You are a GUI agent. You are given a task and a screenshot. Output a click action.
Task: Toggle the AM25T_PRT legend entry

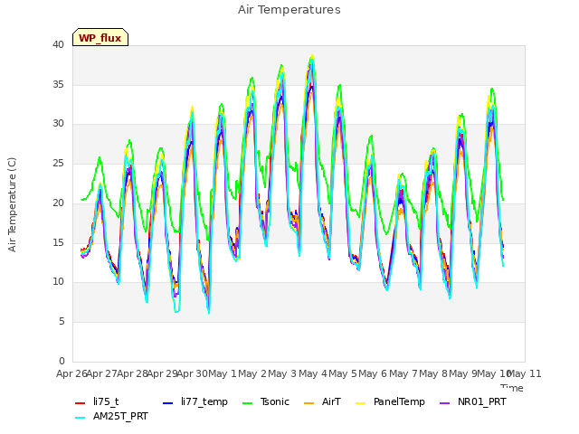pyautogui.click(x=111, y=416)
